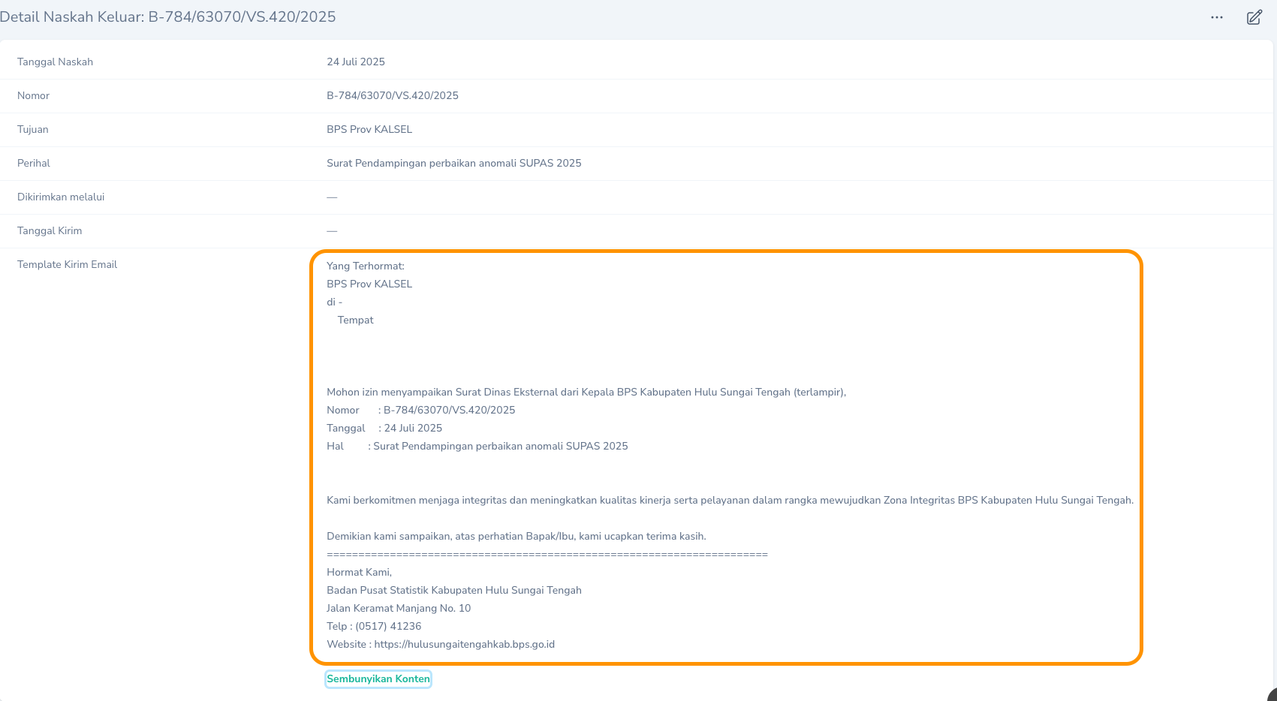Image resolution: width=1277 pixels, height=701 pixels.
Task: Click the Perihal value 'Surat Pendampingan perbaikan anomali SUPAS 2025'
Action: [x=454, y=164]
